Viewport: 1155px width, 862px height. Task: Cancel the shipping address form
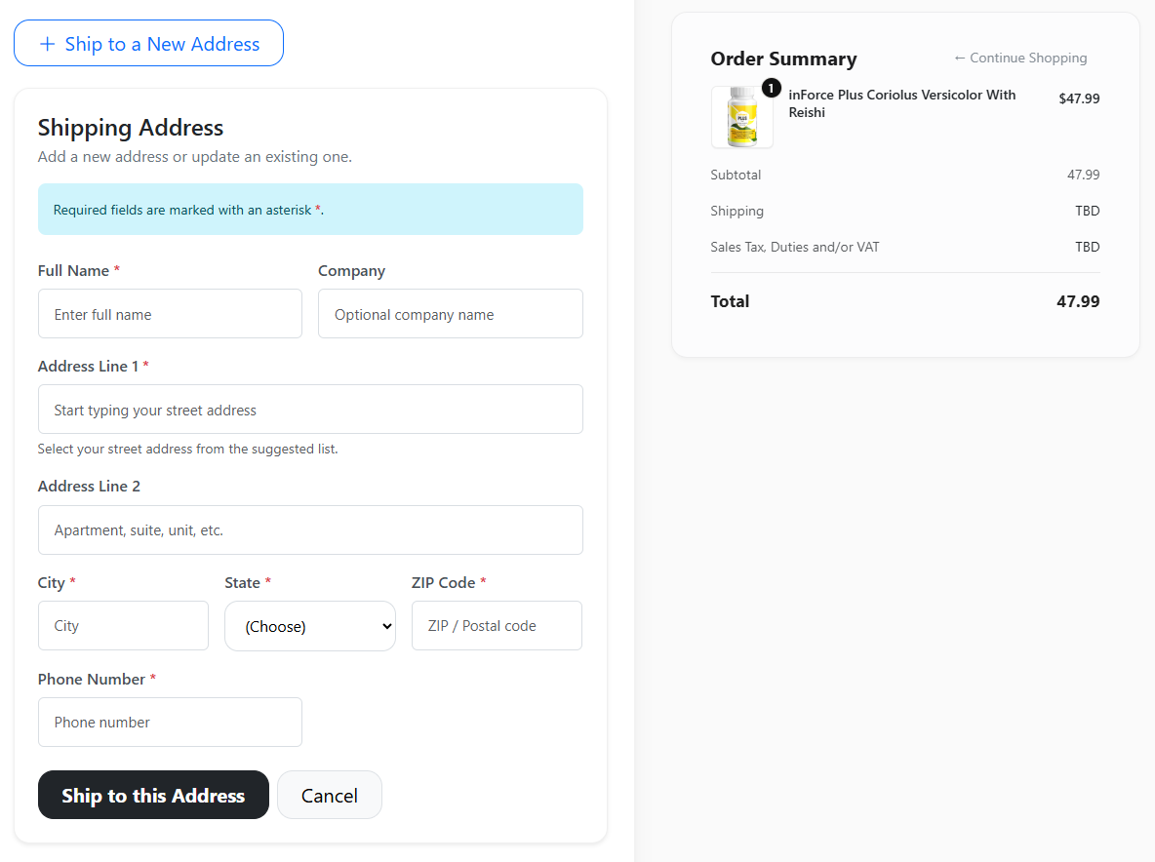pos(330,795)
